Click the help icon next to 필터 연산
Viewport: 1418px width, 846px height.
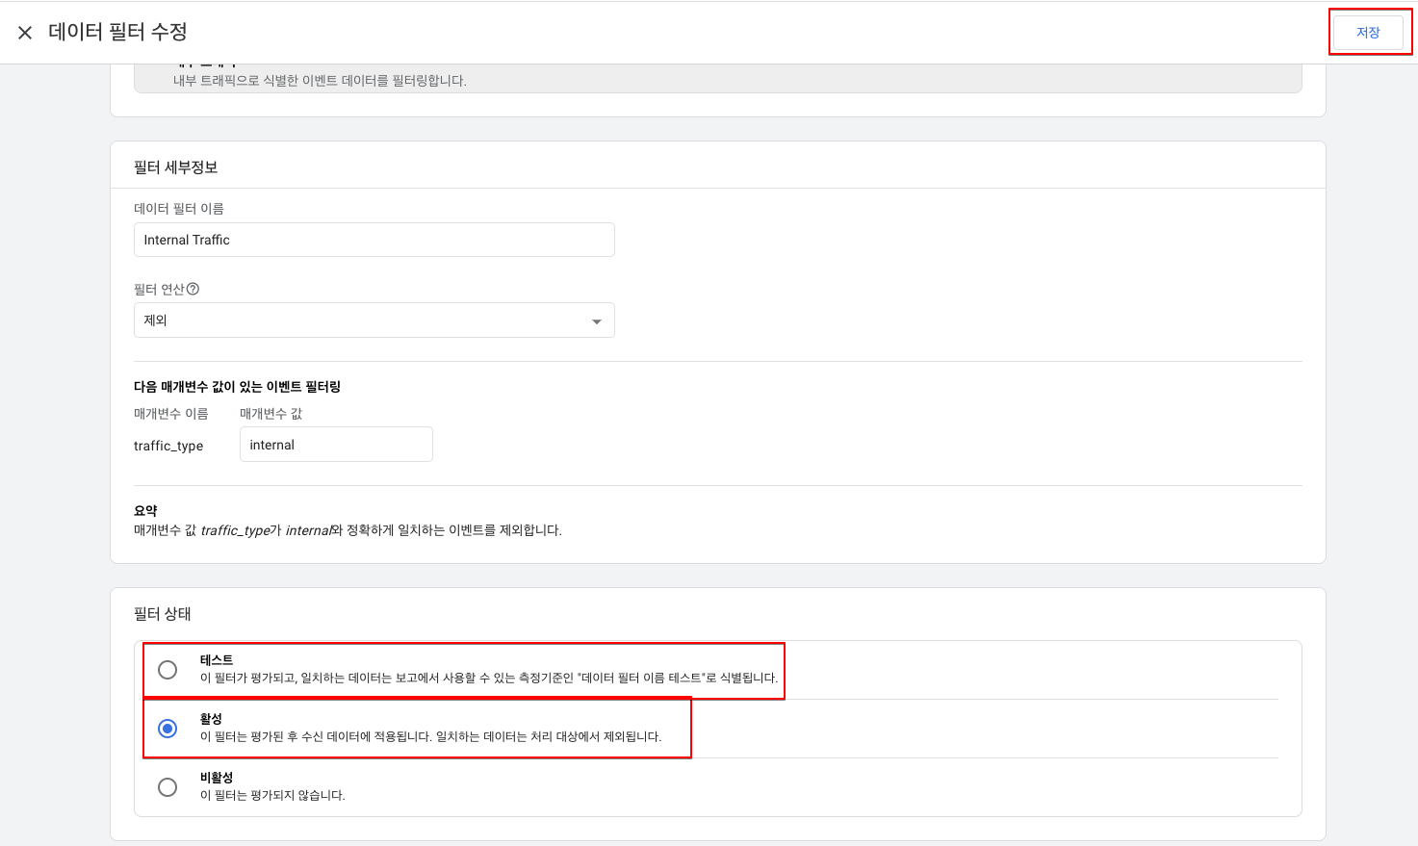(193, 289)
